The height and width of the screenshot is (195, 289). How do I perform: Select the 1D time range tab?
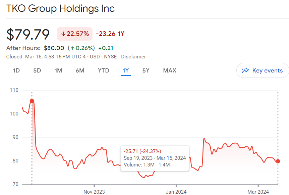point(16,70)
